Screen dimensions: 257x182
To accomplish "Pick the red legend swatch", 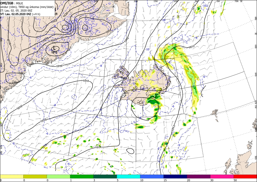I will pos(245,176).
